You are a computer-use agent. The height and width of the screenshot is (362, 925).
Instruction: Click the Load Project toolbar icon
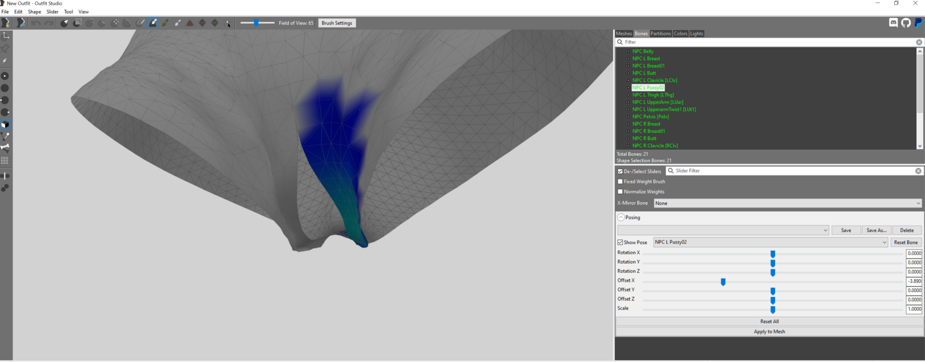coord(21,23)
